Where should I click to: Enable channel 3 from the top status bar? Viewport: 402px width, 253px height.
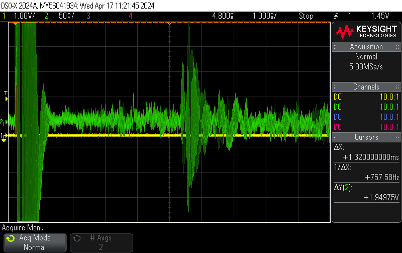tap(88, 16)
